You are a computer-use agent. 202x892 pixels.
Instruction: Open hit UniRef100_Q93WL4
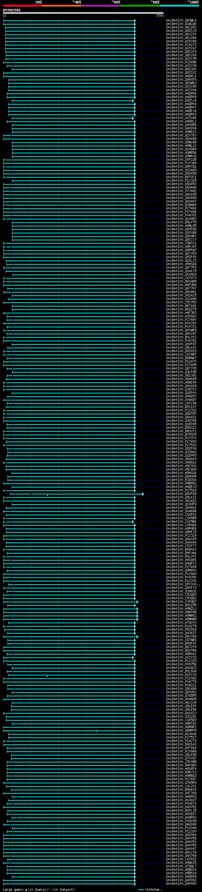[181, 21]
